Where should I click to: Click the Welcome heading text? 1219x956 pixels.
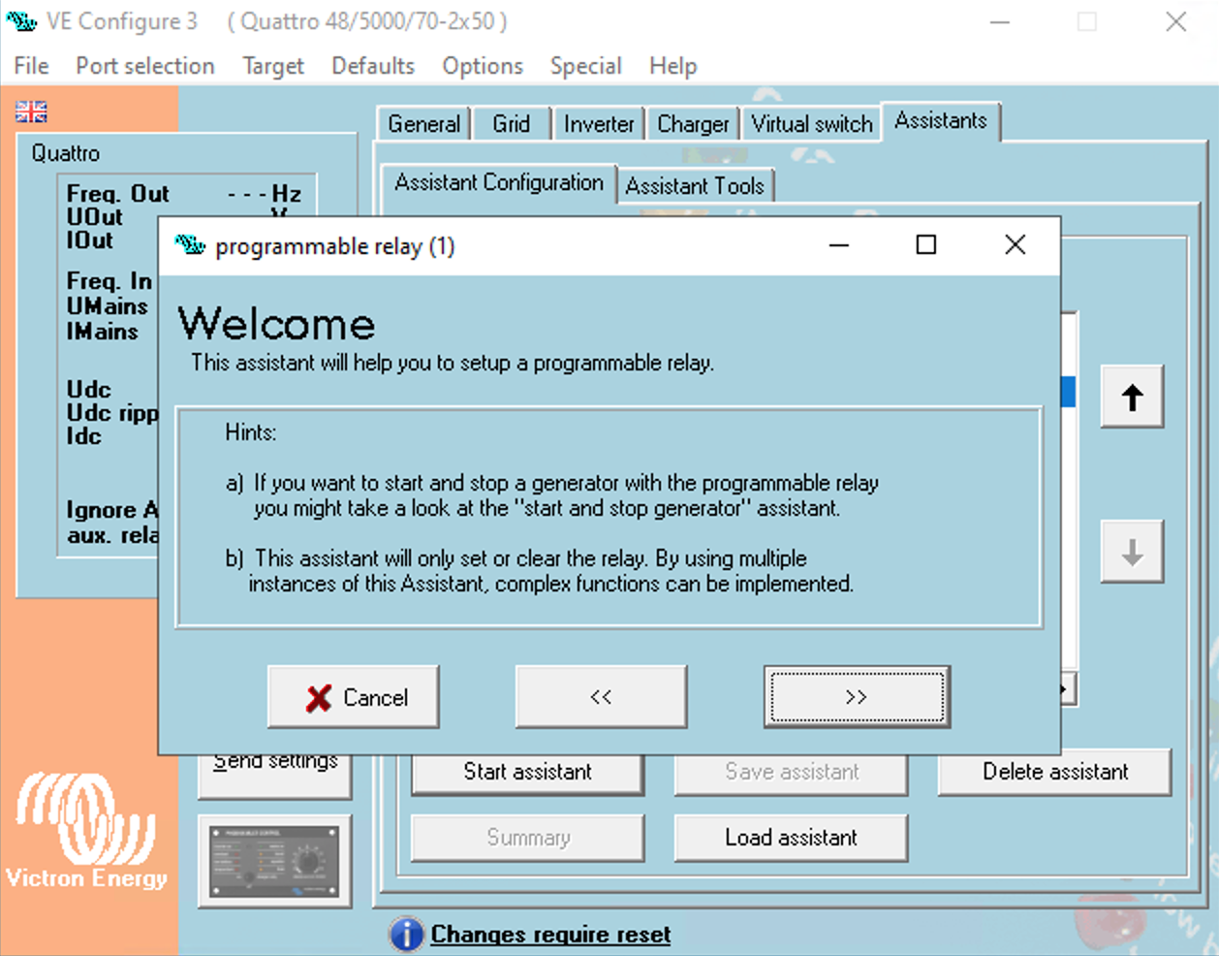tap(277, 324)
